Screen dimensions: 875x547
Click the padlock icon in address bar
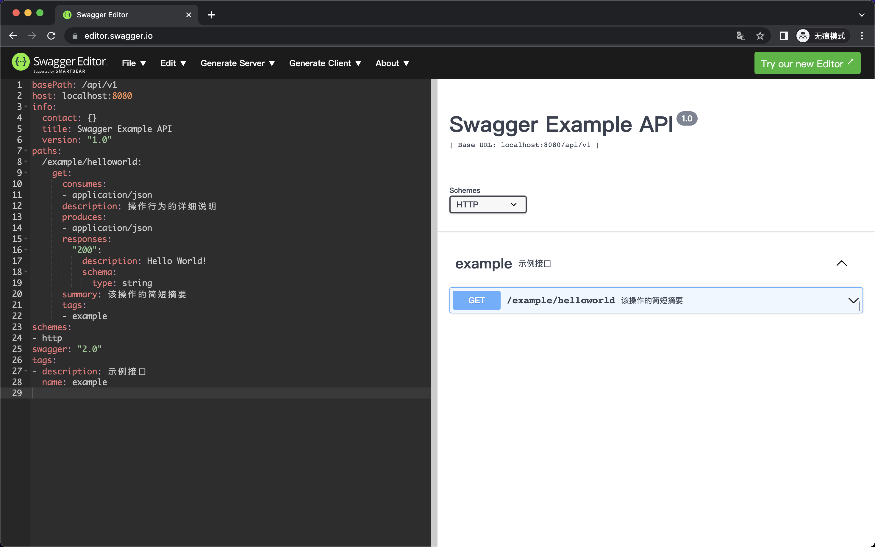(x=74, y=35)
